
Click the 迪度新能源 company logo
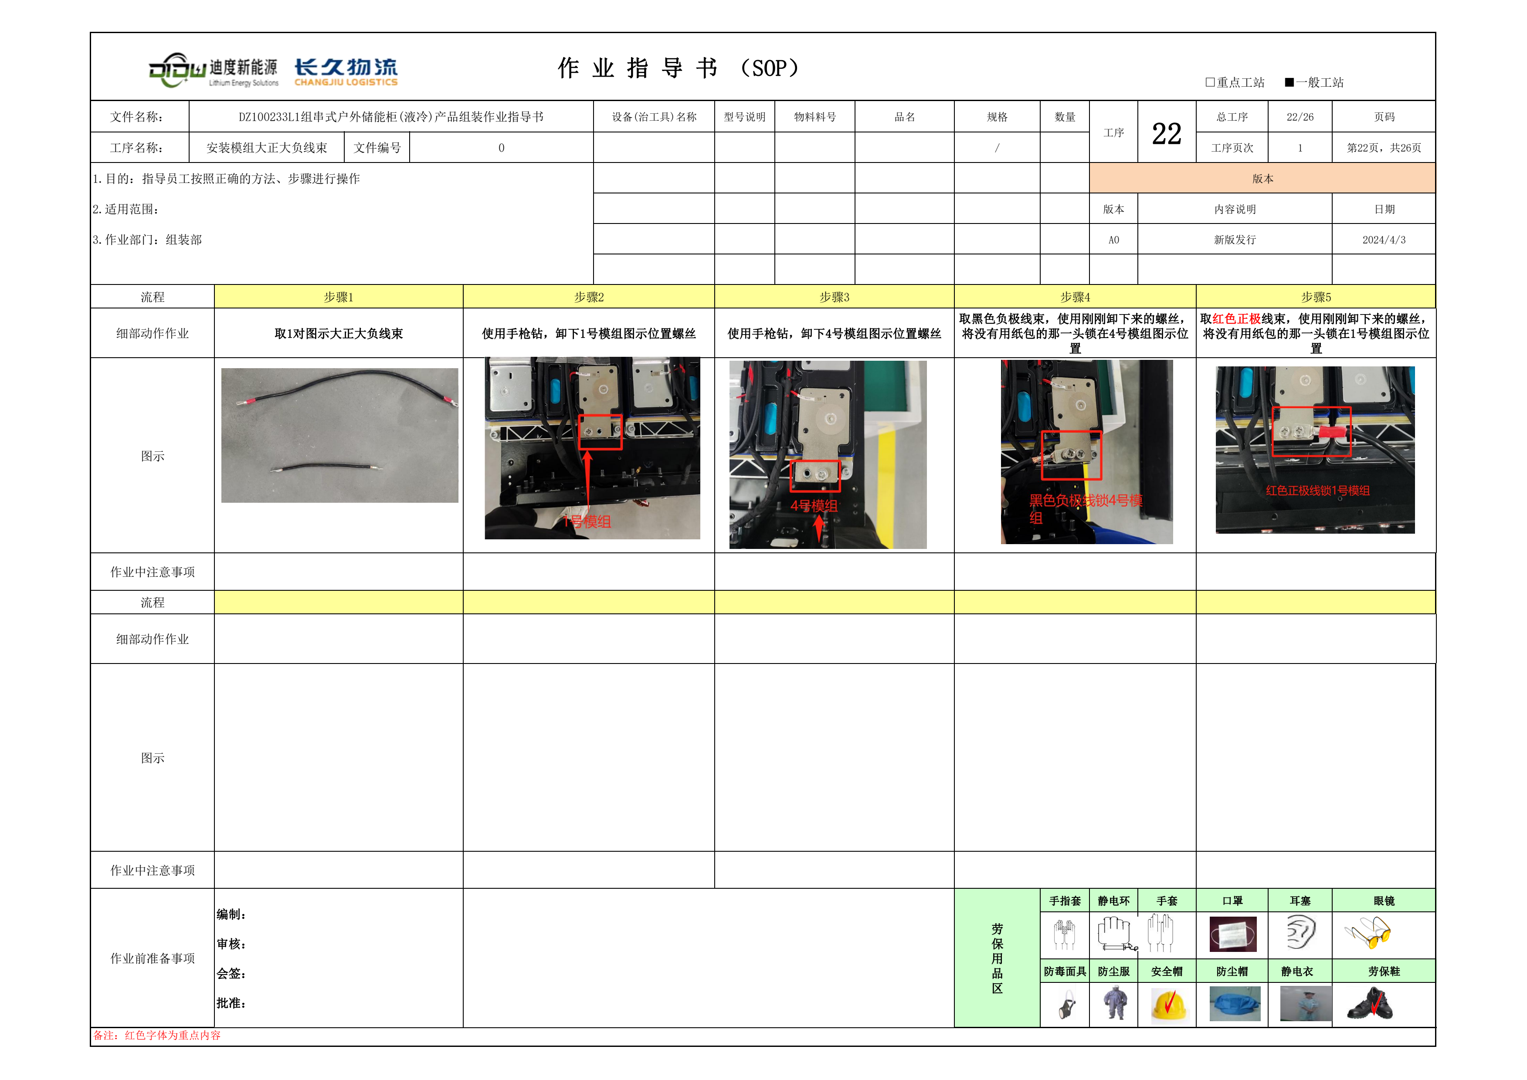pos(213,71)
